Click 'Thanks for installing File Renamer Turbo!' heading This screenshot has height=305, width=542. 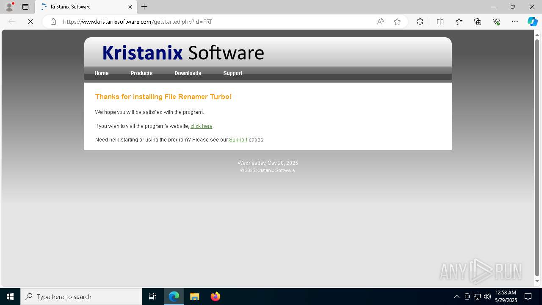(x=163, y=97)
